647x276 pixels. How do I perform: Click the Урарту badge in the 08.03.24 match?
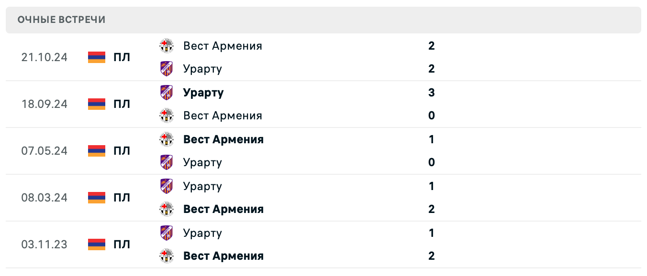click(167, 186)
